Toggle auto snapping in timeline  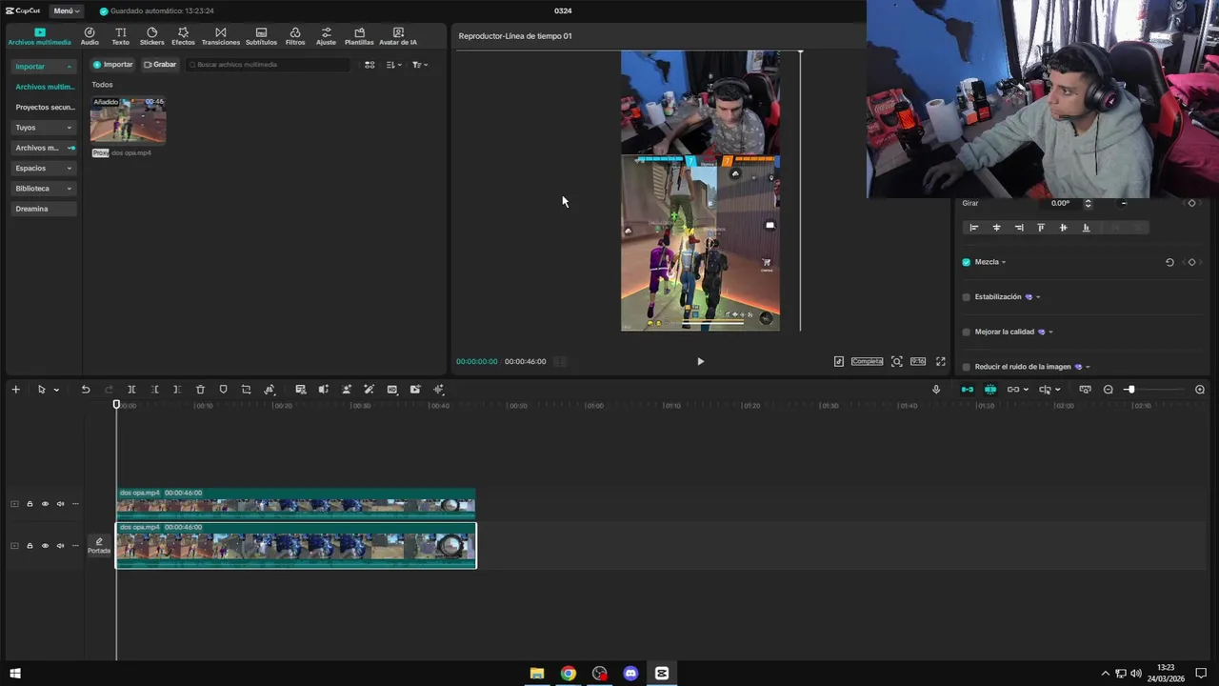(x=990, y=390)
